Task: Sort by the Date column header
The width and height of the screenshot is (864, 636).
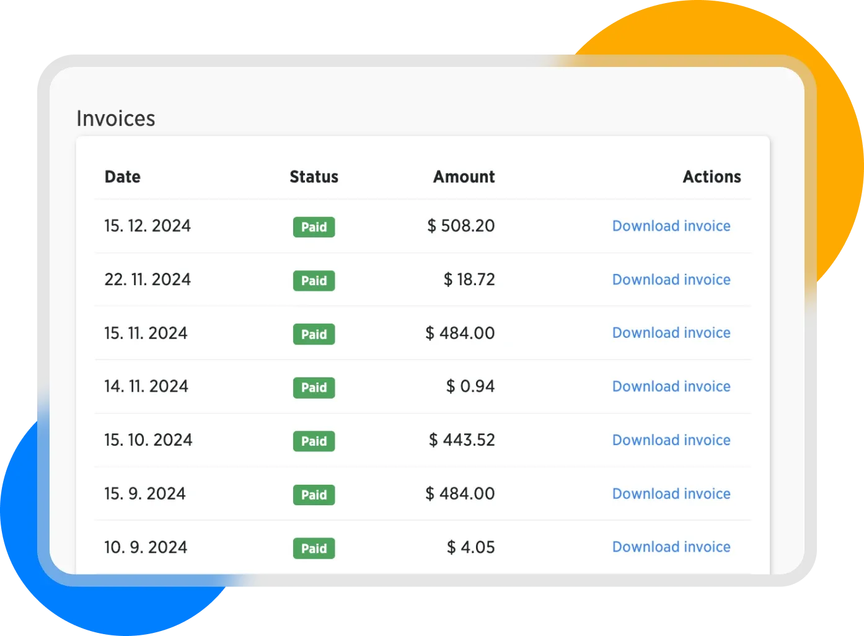Action: [x=122, y=177]
